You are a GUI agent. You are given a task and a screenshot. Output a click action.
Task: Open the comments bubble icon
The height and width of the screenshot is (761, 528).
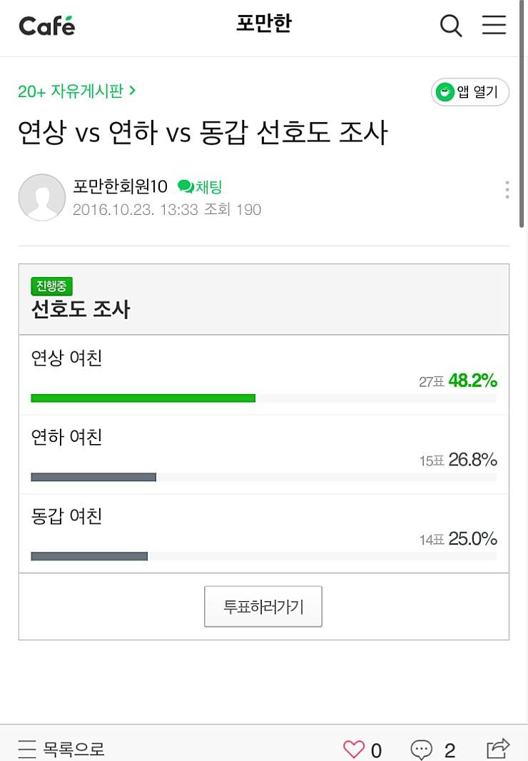coord(422,750)
